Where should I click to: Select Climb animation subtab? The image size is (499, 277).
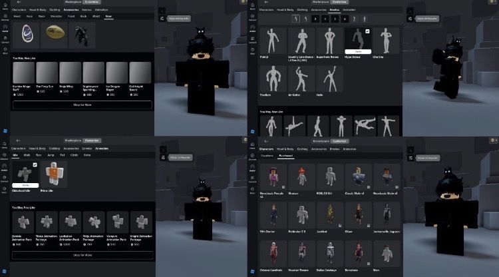click(x=74, y=155)
